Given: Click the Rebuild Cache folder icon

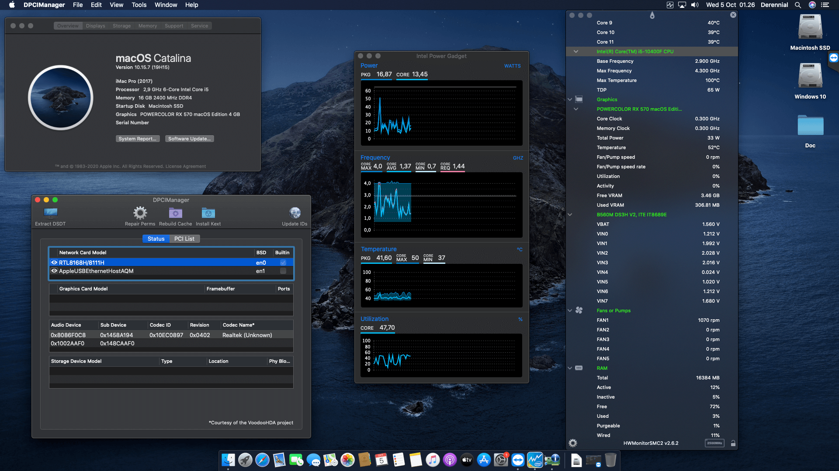Looking at the screenshot, I should click(175, 213).
